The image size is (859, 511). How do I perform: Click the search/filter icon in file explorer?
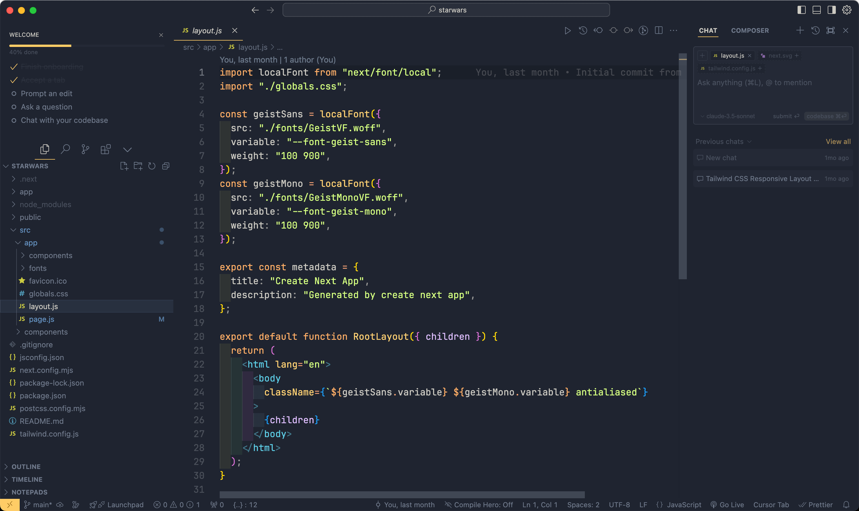(65, 149)
